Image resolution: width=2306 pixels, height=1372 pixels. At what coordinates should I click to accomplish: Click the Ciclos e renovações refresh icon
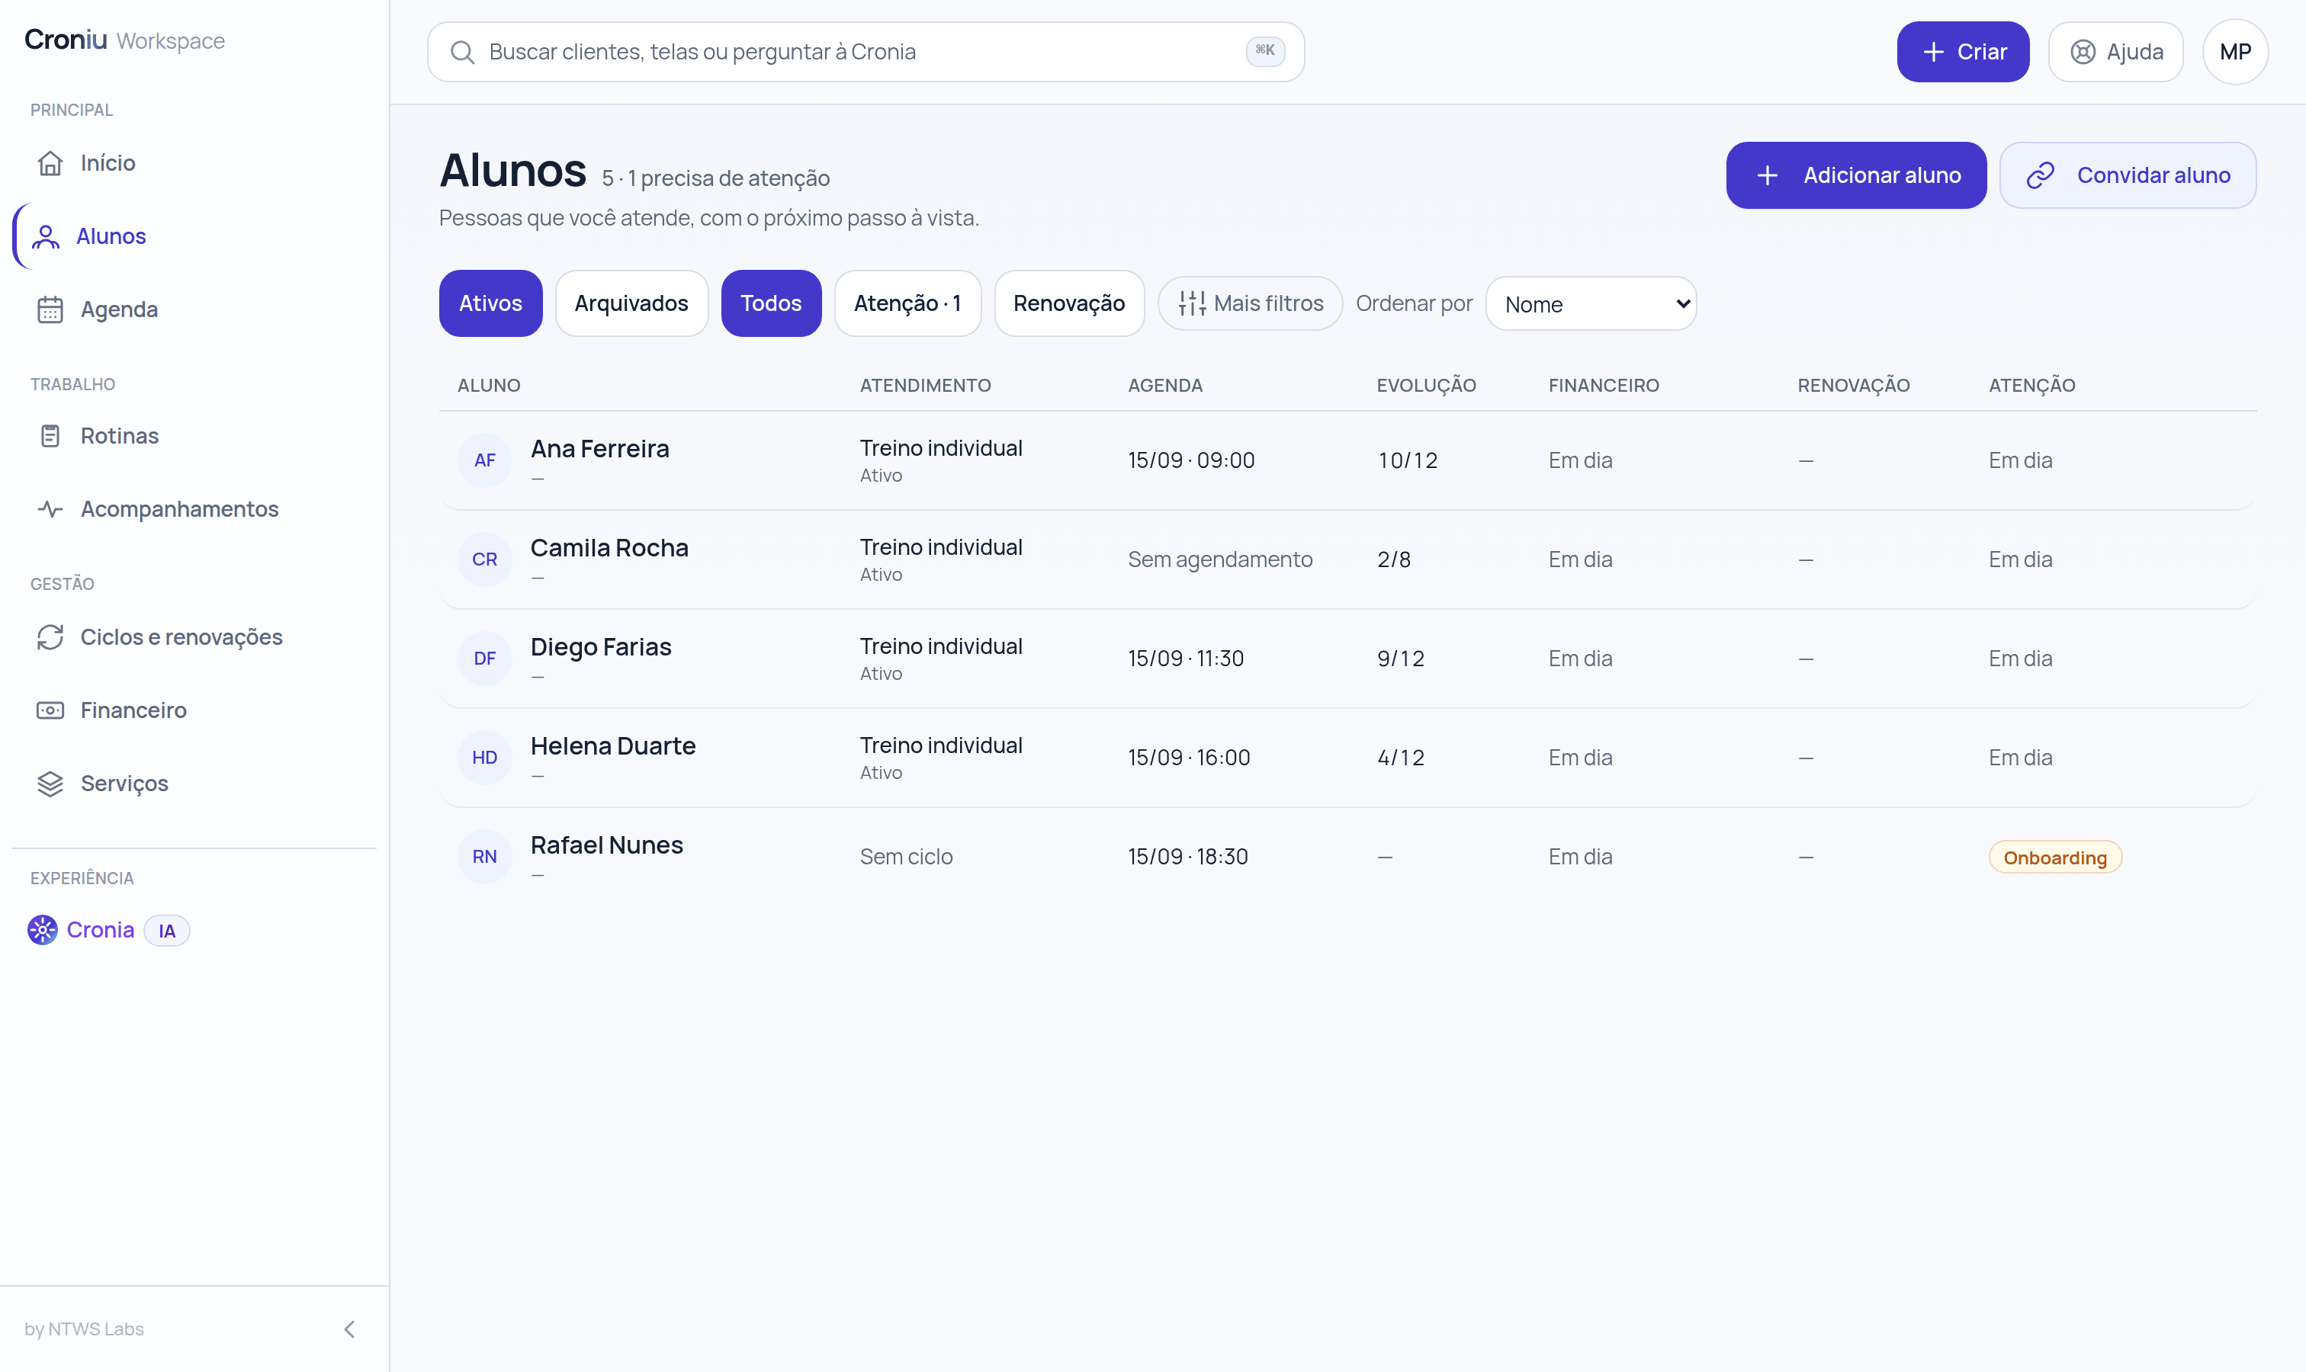coord(50,637)
